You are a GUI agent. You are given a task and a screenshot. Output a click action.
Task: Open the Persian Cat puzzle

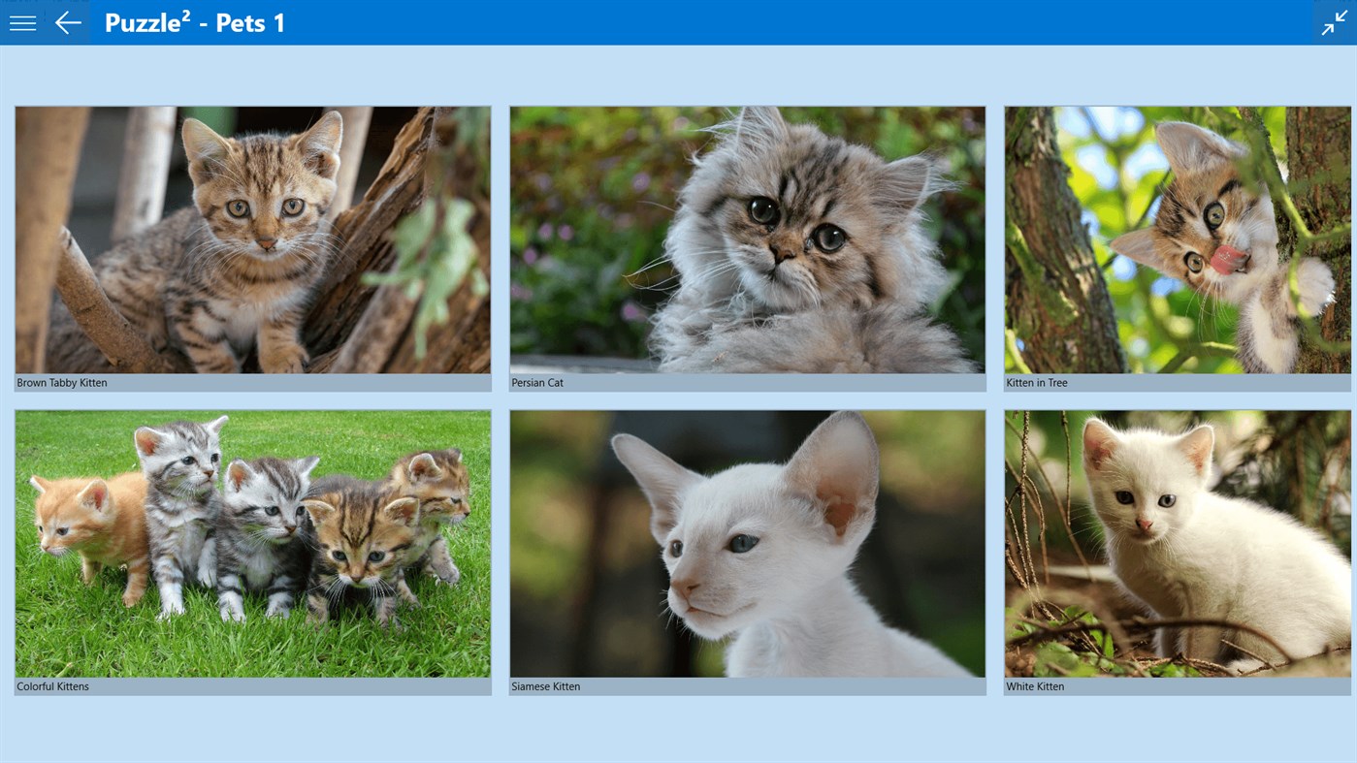pos(747,239)
